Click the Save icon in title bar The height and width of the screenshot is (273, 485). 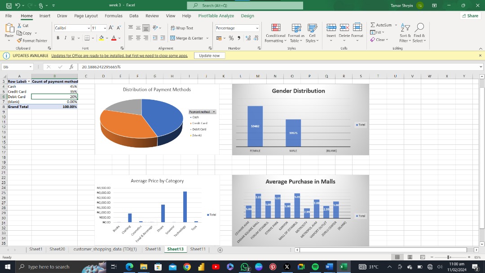pyautogui.click(x=9, y=5)
